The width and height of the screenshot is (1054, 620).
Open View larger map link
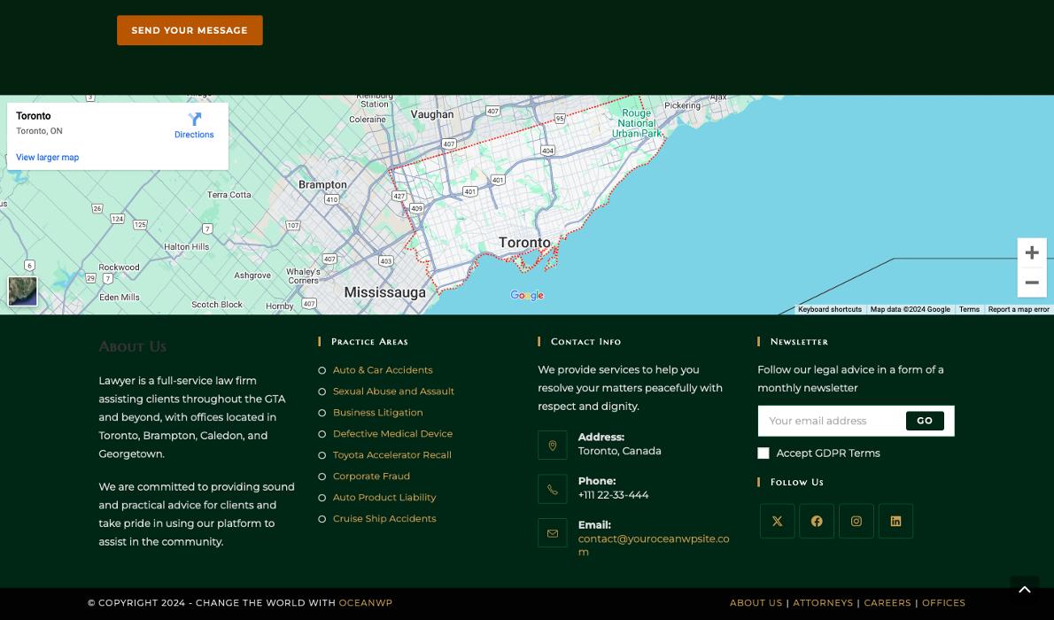coord(47,158)
